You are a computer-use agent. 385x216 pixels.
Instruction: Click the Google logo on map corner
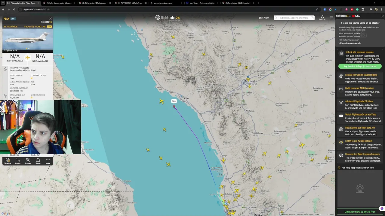[6, 214]
